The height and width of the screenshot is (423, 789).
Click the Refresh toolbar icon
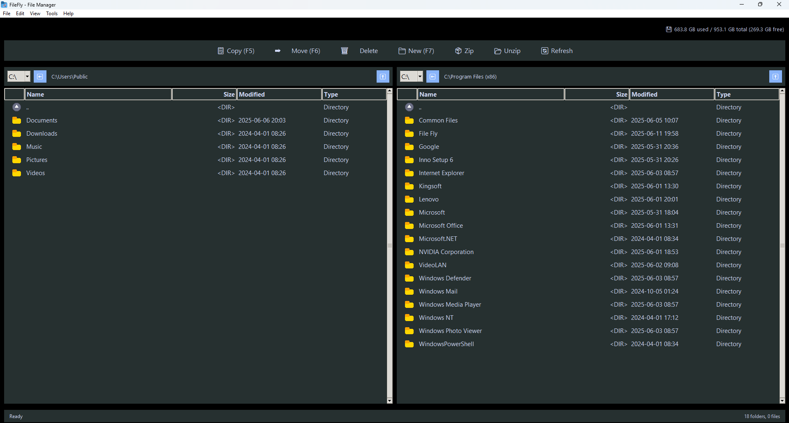(x=545, y=51)
